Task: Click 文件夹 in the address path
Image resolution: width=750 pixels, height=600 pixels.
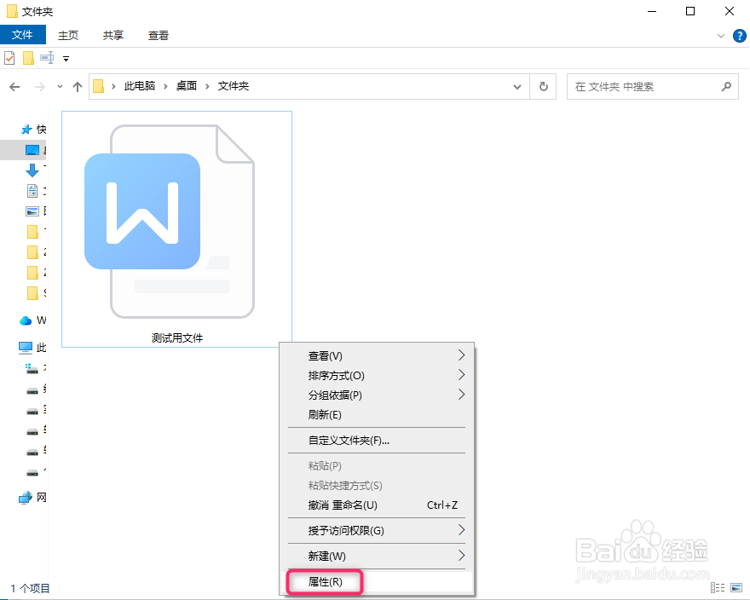Action: (x=234, y=86)
